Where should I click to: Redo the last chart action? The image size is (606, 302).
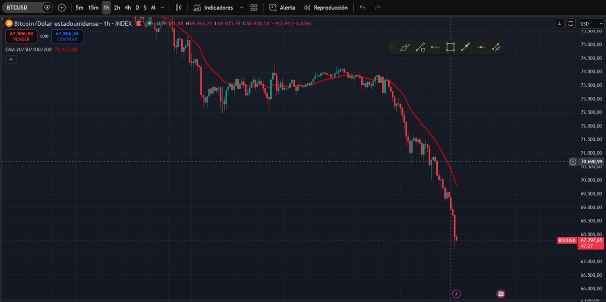(x=377, y=8)
